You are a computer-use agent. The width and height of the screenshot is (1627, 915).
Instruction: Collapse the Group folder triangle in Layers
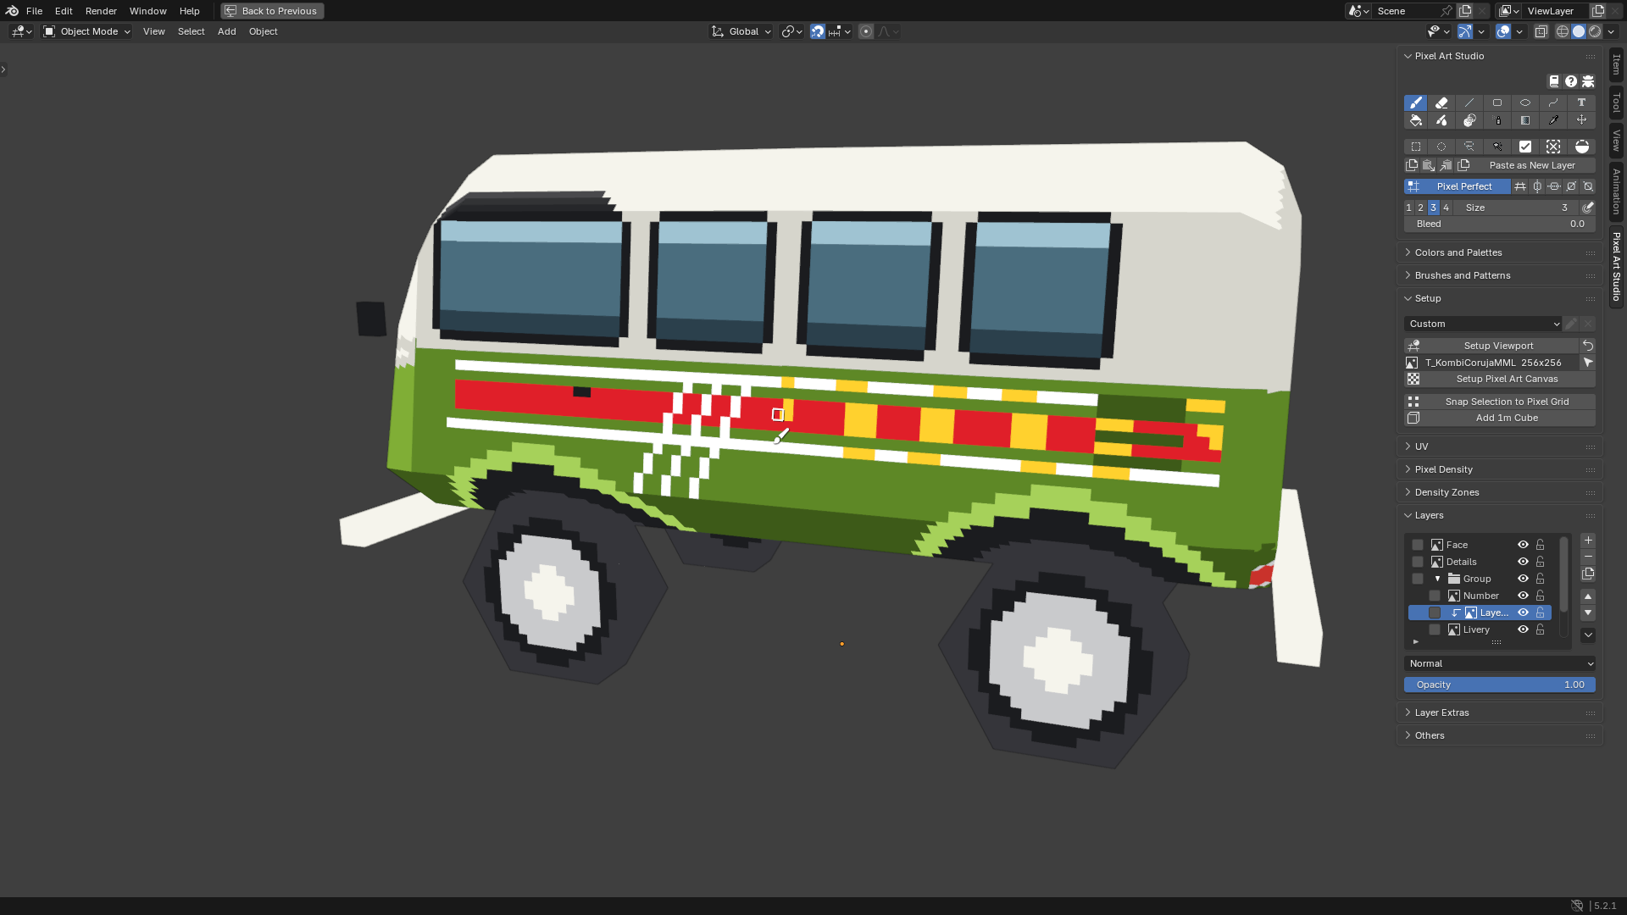click(1437, 579)
